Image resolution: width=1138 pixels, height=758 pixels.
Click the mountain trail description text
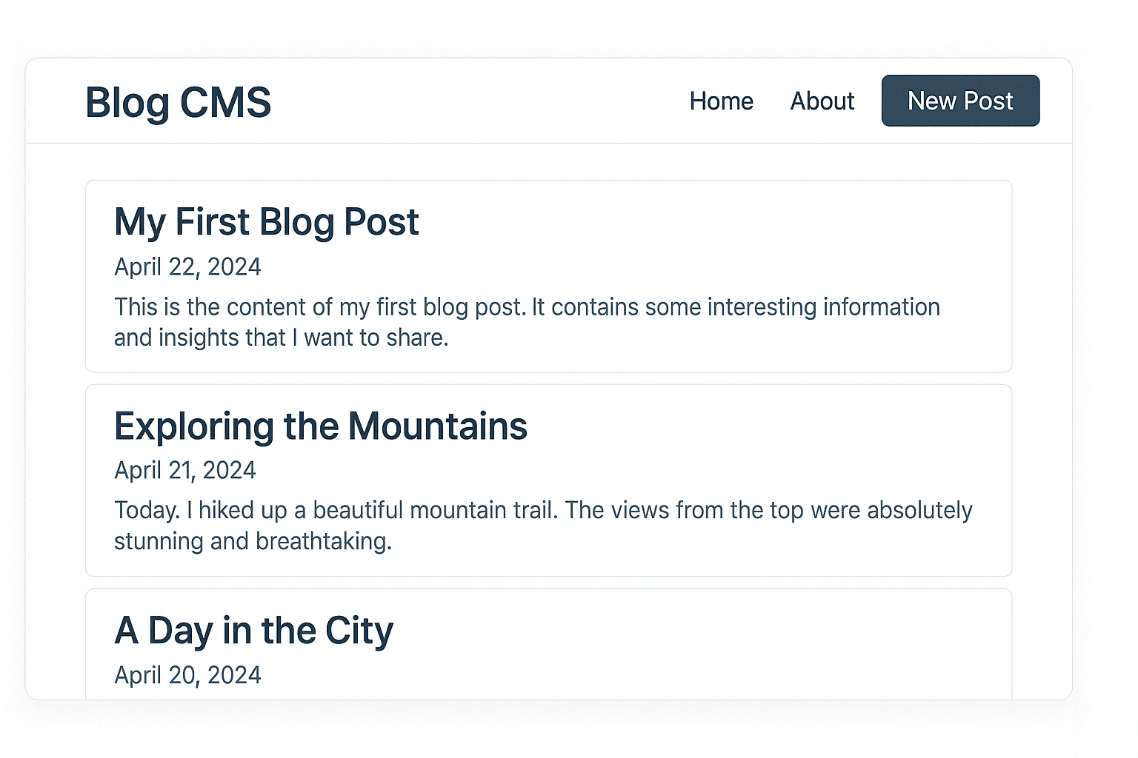(543, 525)
